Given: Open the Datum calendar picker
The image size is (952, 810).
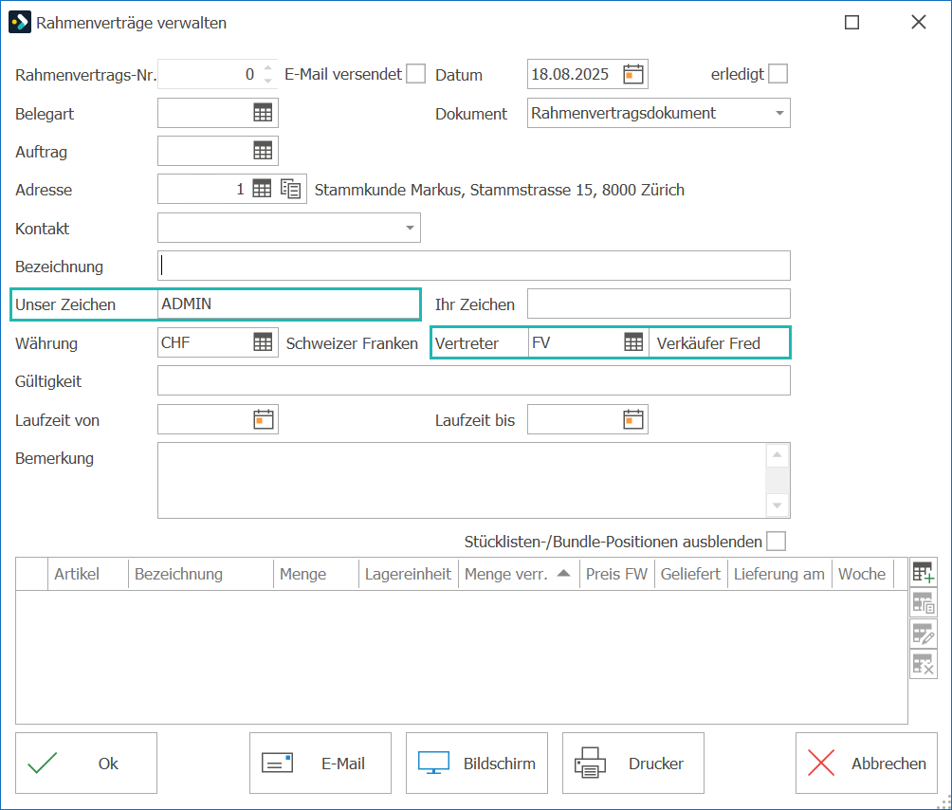Looking at the screenshot, I should point(633,74).
